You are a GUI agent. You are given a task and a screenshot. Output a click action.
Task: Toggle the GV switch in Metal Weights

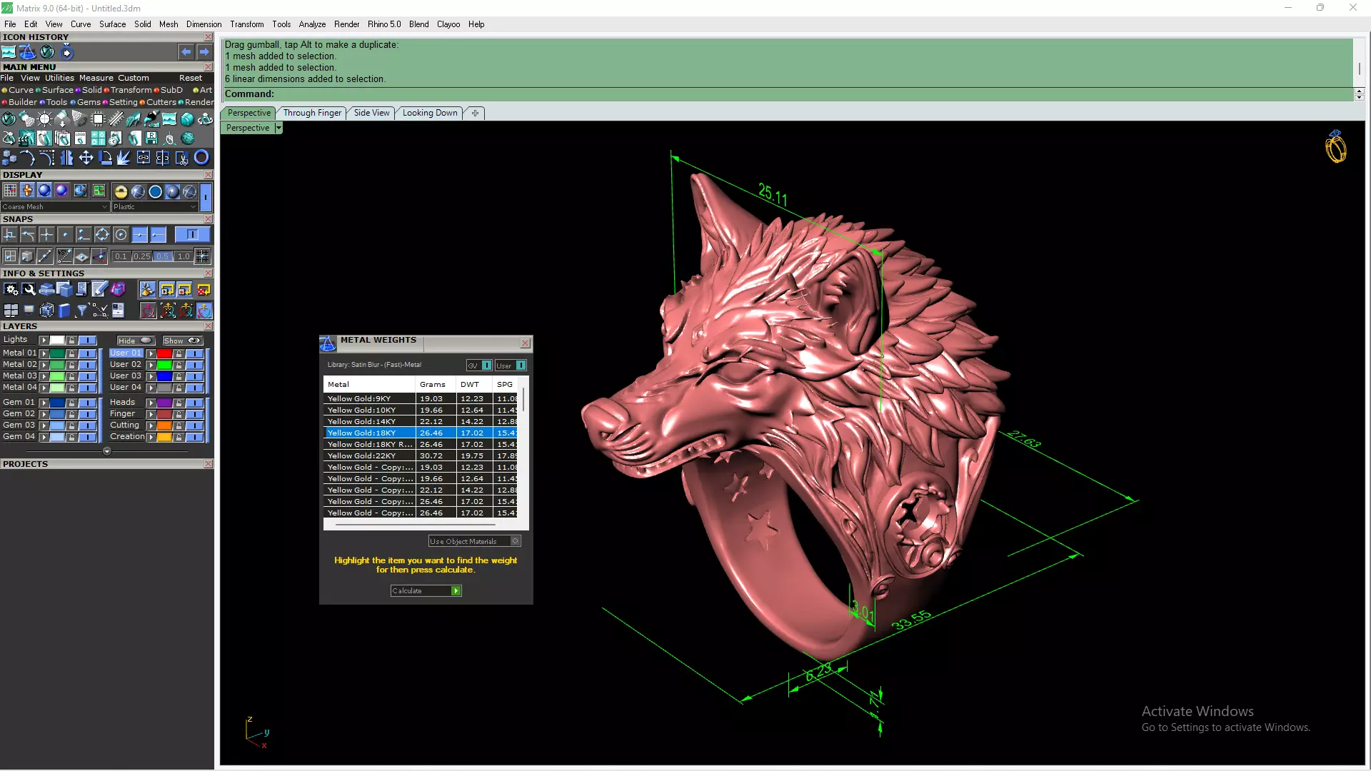[x=479, y=366]
